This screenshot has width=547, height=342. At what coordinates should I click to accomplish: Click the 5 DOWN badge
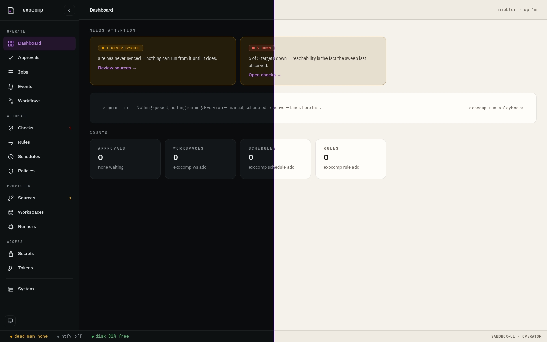[262, 48]
